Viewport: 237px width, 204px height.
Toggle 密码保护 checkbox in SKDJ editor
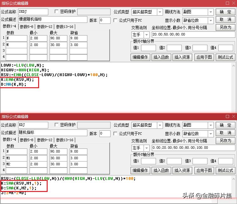click(x=57, y=11)
